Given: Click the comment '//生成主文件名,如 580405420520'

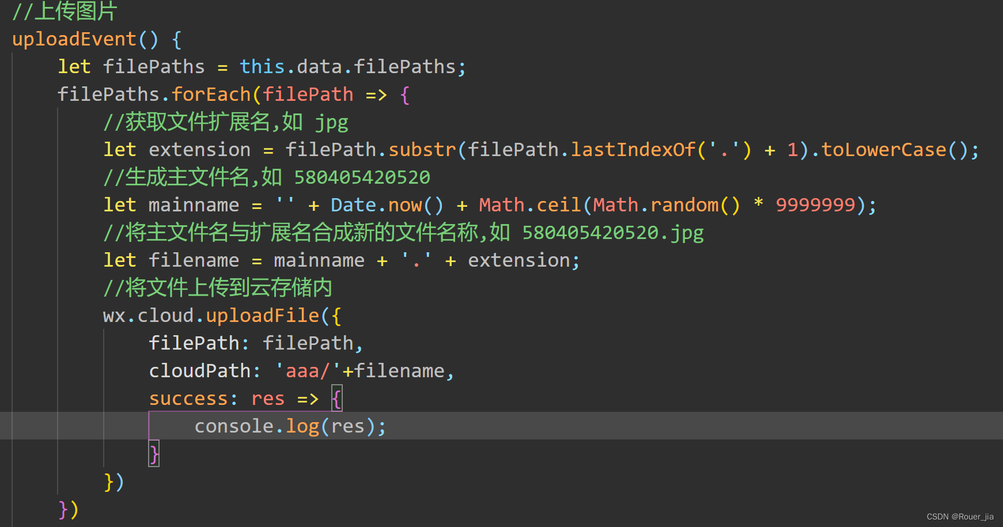Looking at the screenshot, I should [x=267, y=177].
